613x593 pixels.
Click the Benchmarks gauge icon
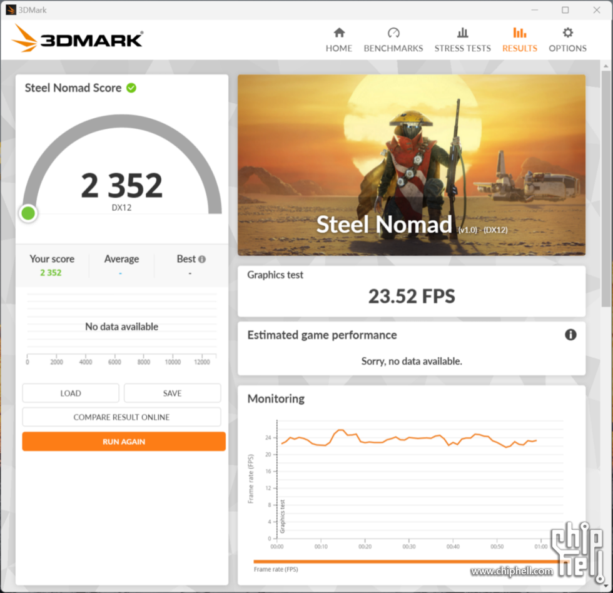tap(393, 33)
